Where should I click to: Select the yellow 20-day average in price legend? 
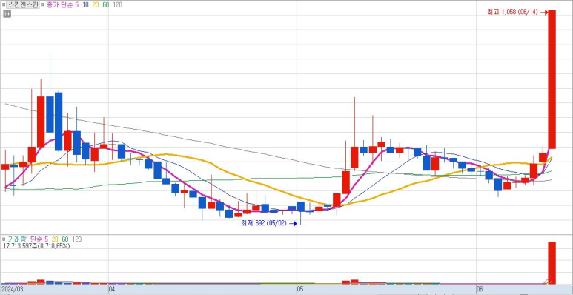96,4
